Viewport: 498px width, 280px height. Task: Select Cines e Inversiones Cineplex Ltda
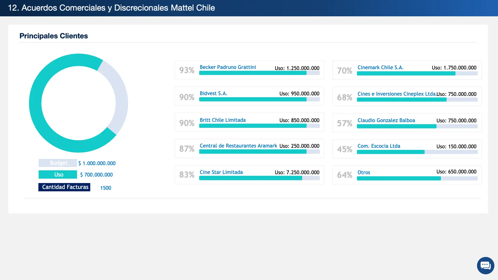[396, 94]
